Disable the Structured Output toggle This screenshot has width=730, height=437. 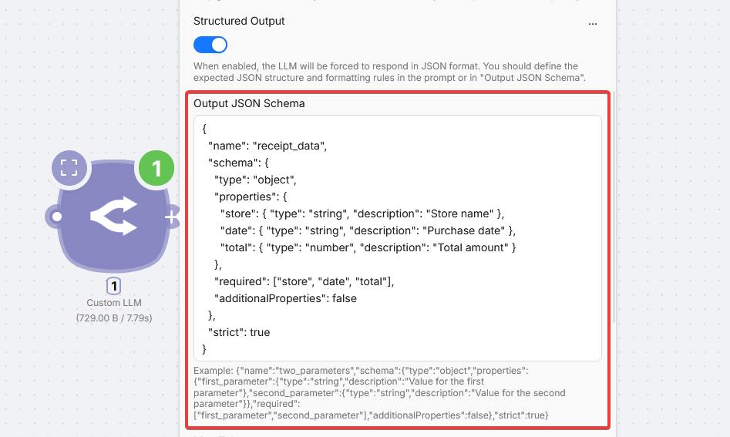pyautogui.click(x=210, y=45)
